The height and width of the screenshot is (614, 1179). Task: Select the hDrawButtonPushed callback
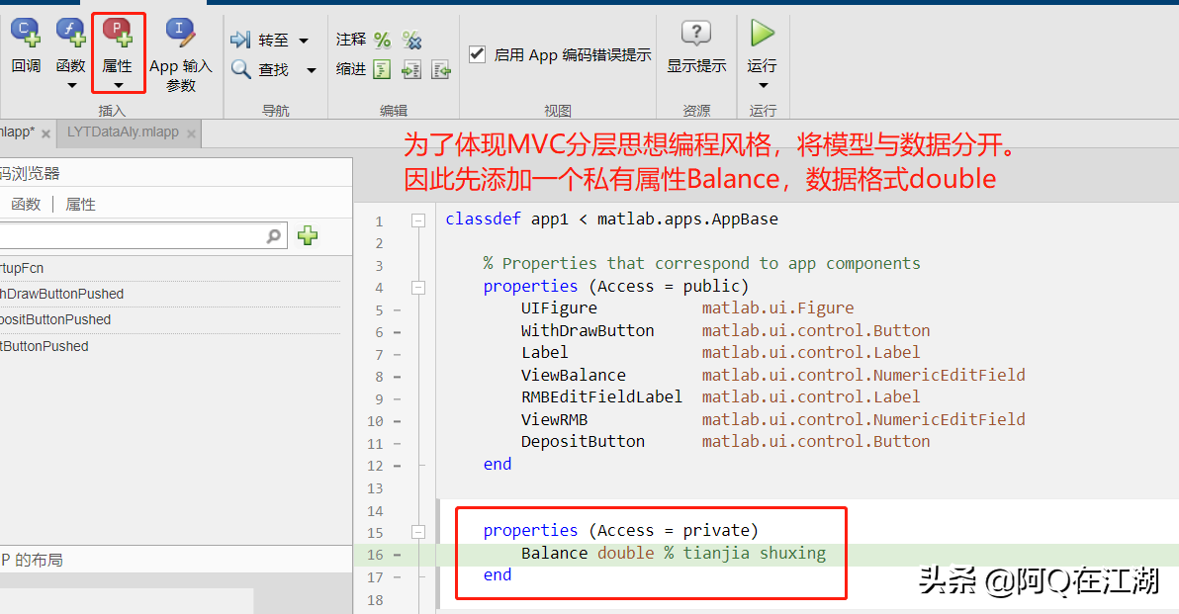tap(61, 294)
